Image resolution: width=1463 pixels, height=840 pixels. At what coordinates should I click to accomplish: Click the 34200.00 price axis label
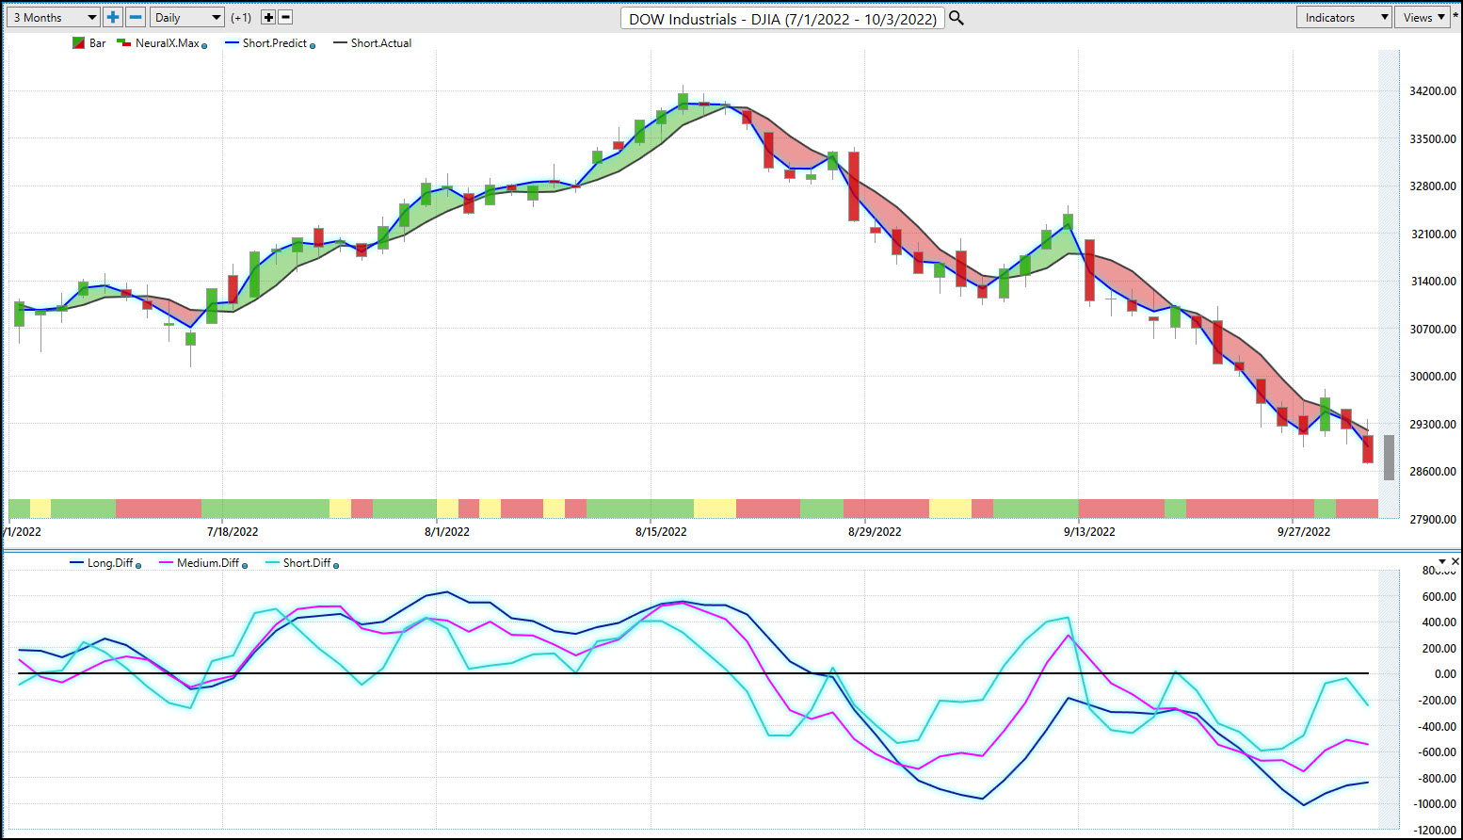tap(1433, 91)
